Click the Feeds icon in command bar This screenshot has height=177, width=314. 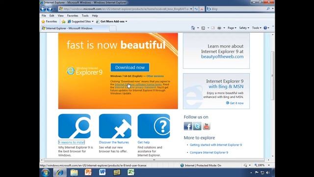pyautogui.click(x=203, y=28)
